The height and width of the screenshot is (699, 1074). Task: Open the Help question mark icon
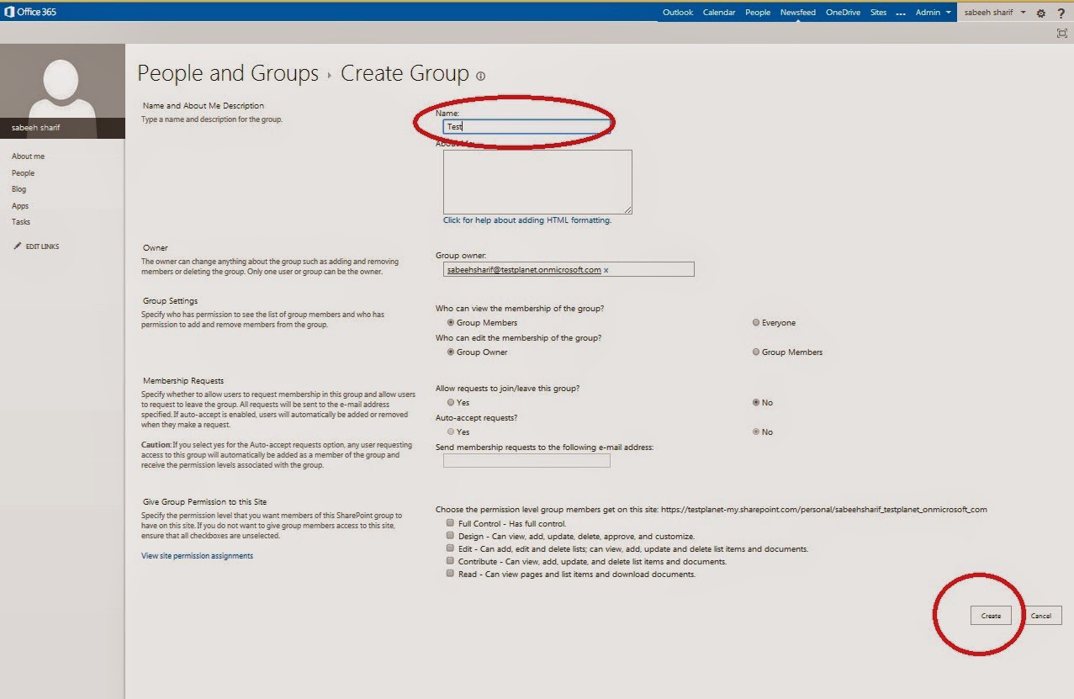point(1061,13)
